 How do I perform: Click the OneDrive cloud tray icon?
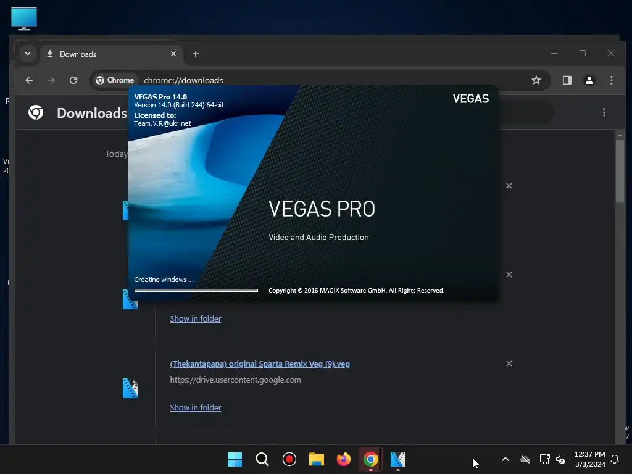pyautogui.click(x=525, y=459)
